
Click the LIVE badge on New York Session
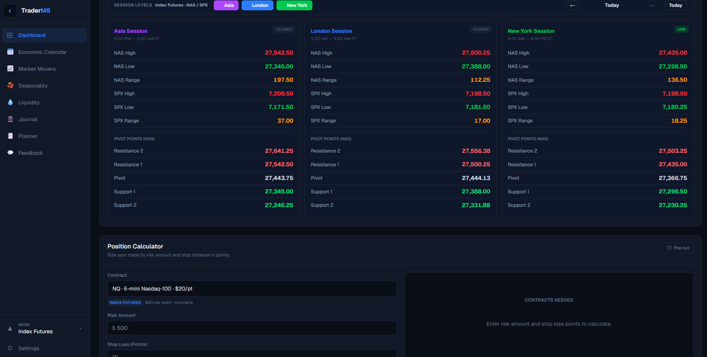(x=681, y=29)
